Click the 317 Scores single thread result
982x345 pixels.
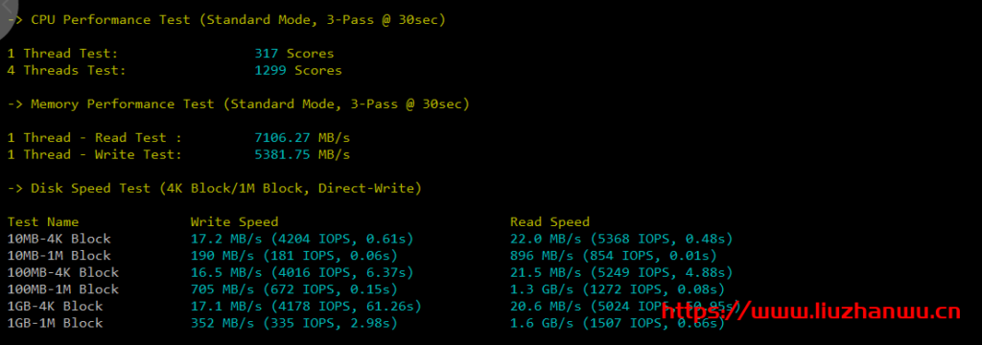(294, 54)
